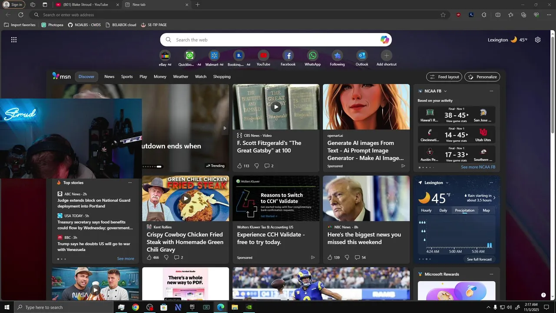Toggle split screen view in Edge

pos(498,15)
